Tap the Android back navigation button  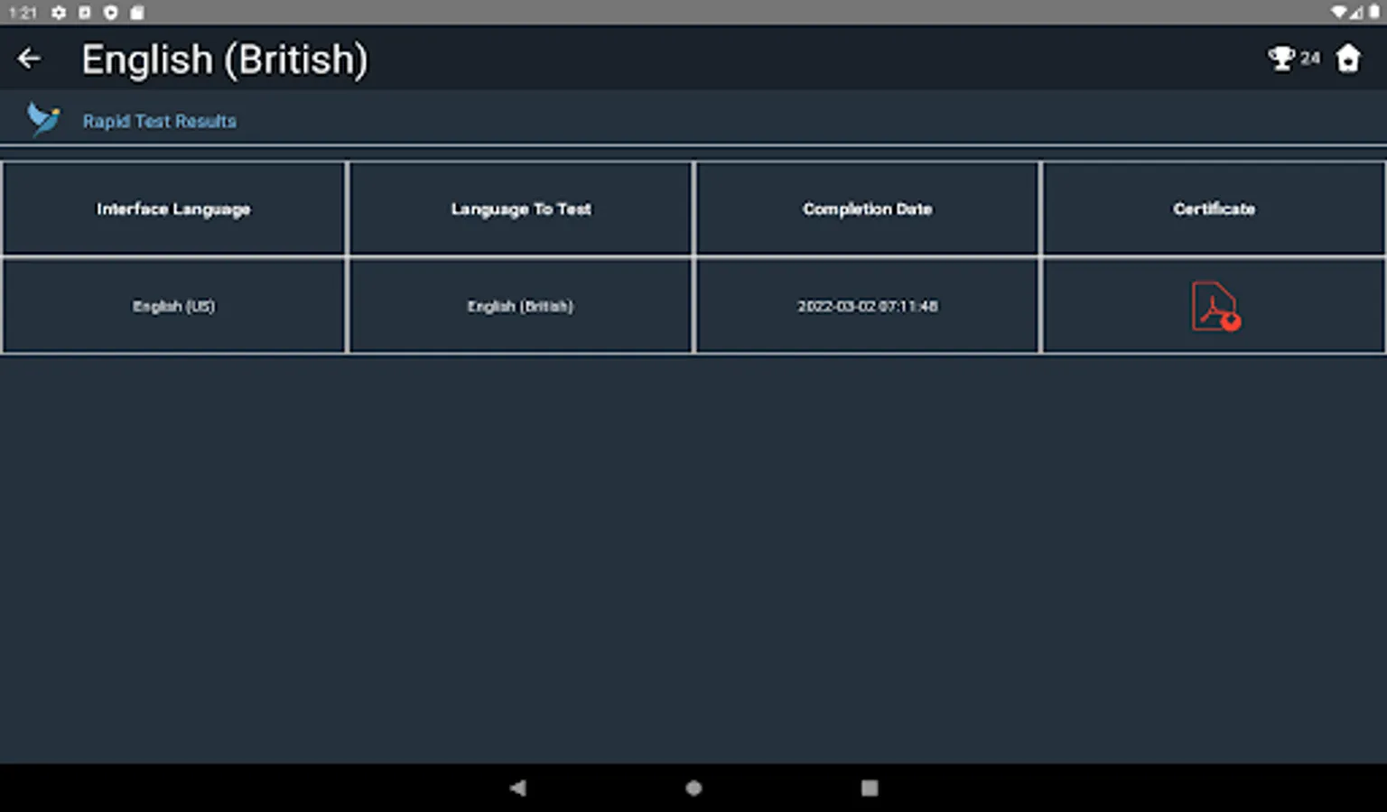coord(517,788)
